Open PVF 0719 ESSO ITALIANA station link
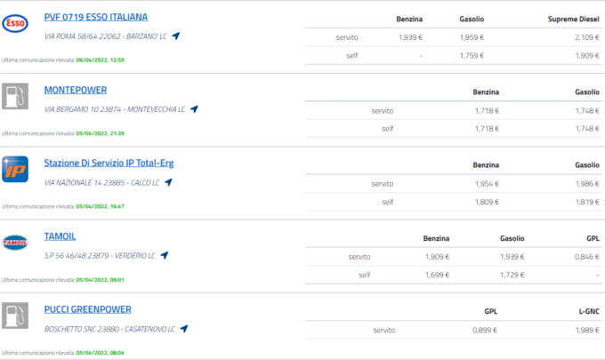This screenshot has height=360, width=605. tap(96, 17)
